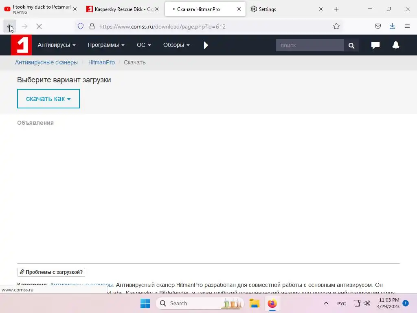Expand the Обзоры menu
The width and height of the screenshot is (417, 313).
(176, 45)
